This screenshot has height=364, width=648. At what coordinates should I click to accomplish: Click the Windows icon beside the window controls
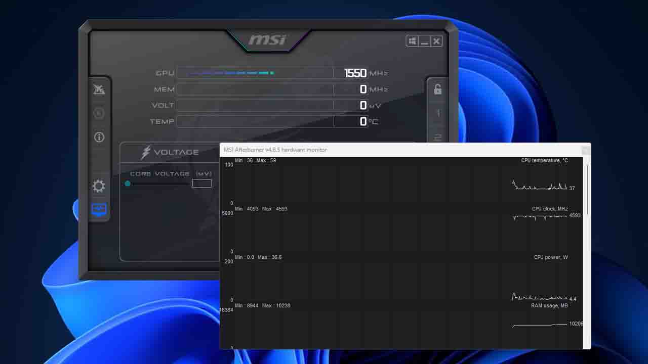412,41
